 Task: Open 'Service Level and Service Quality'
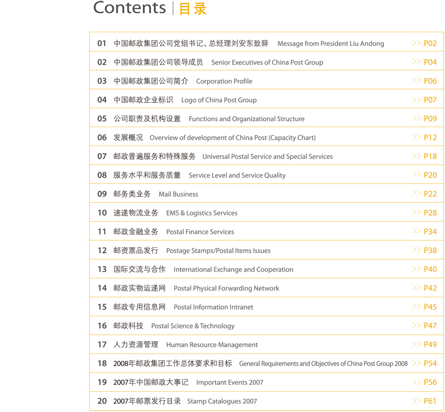(x=237, y=176)
